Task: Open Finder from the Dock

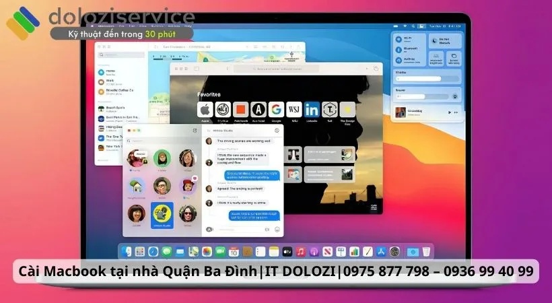Action: 127,252
